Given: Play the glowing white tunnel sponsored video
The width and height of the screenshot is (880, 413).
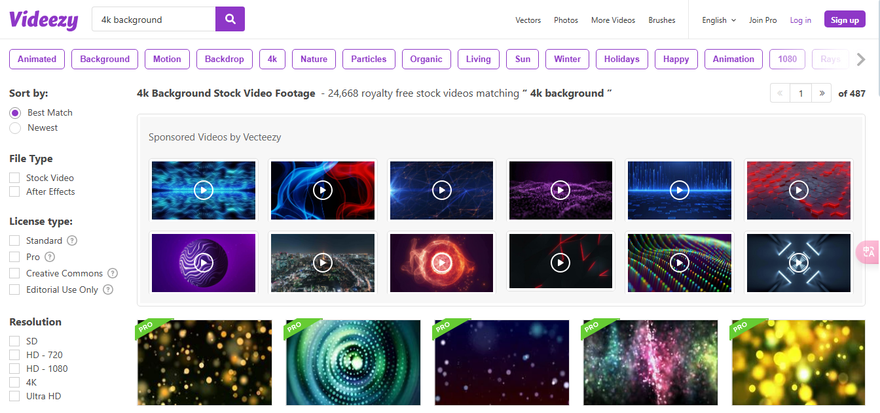Looking at the screenshot, I should coord(799,263).
